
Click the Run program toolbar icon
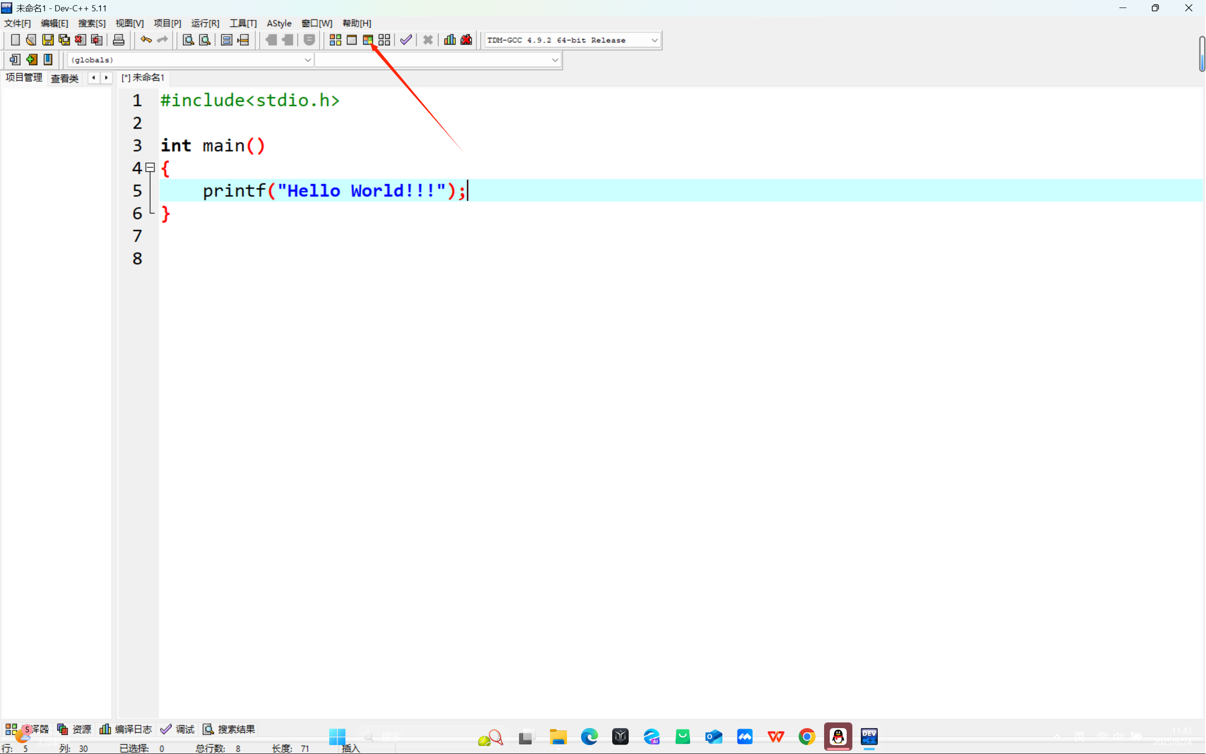tap(351, 40)
